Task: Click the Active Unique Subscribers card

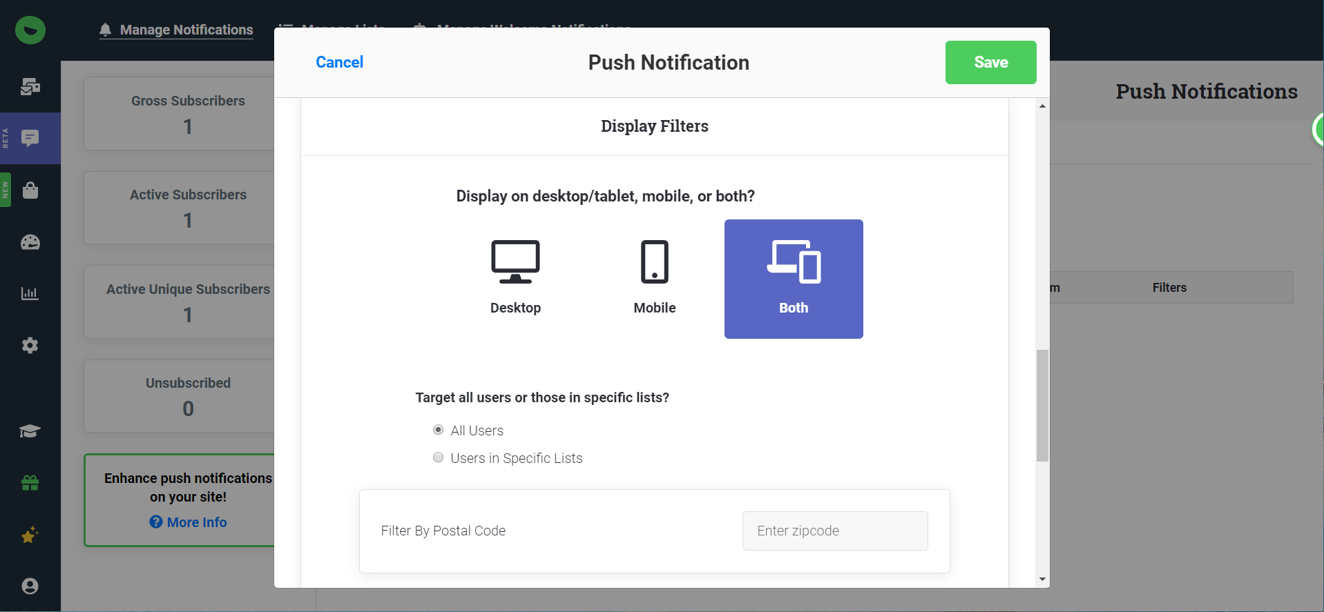Action: 180,302
